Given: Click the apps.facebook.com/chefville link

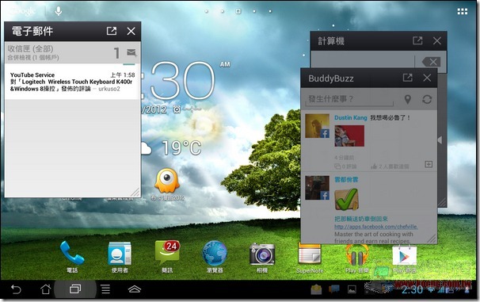Looking at the screenshot, I should point(376,227).
